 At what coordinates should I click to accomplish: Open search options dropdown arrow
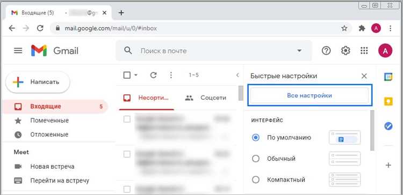299,51
